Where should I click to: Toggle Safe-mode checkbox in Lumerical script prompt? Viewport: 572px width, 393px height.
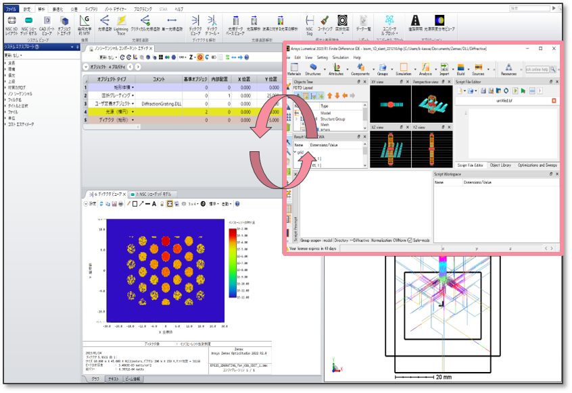[x=410, y=240]
